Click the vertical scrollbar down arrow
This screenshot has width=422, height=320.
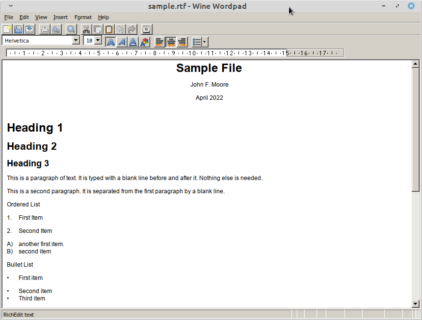point(416,303)
